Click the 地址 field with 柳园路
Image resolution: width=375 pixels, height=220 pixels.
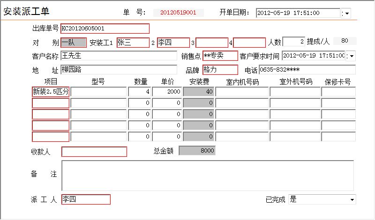119,70
